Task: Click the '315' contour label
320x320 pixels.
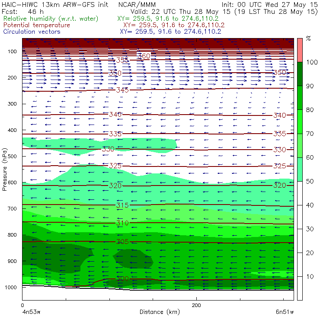Action: click(x=122, y=205)
